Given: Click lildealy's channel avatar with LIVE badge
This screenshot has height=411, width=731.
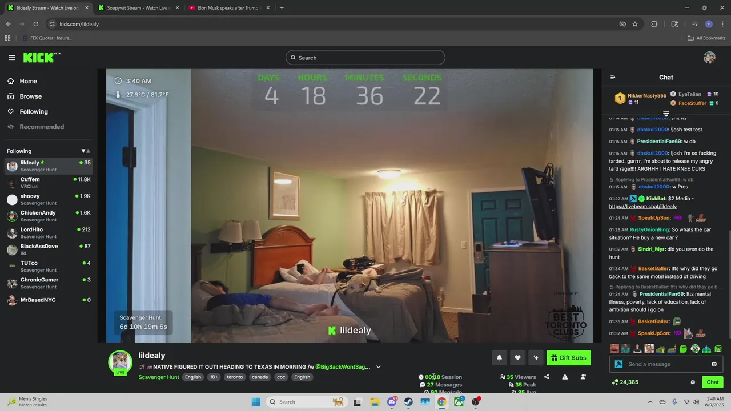Looking at the screenshot, I should [120, 362].
